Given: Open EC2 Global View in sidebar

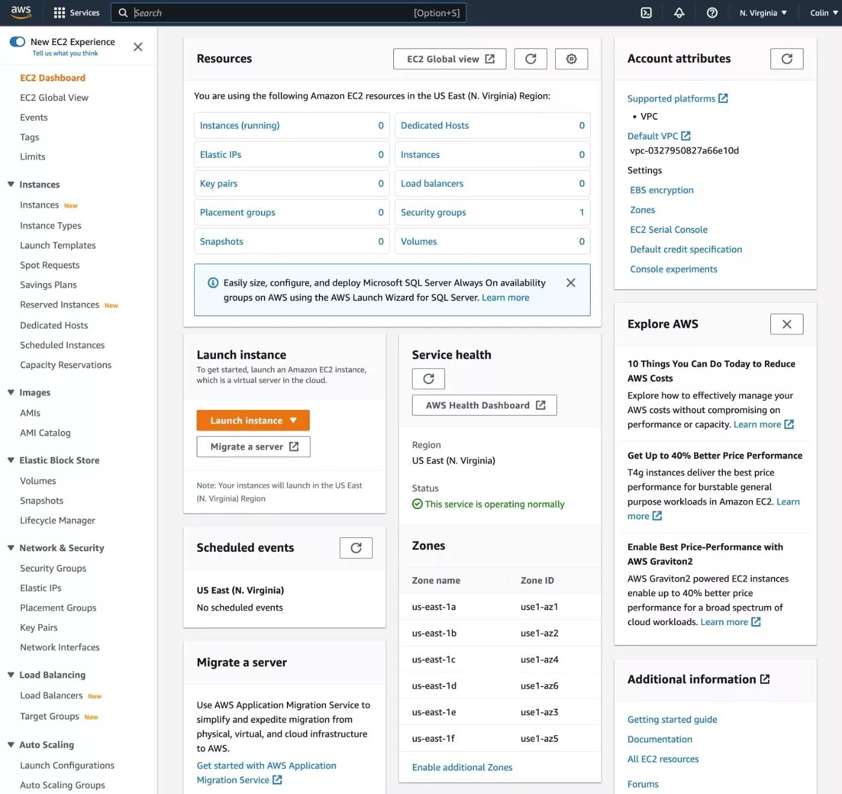Looking at the screenshot, I should (54, 97).
